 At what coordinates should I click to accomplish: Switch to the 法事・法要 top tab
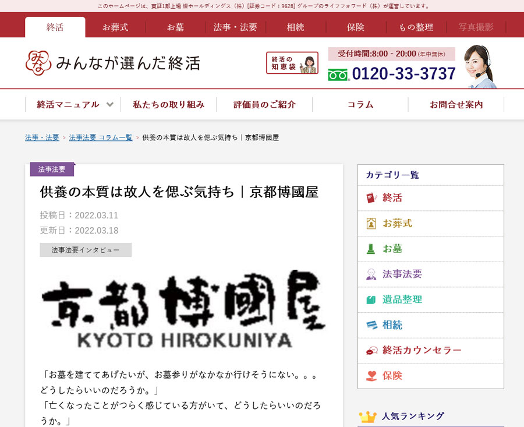pos(235,27)
